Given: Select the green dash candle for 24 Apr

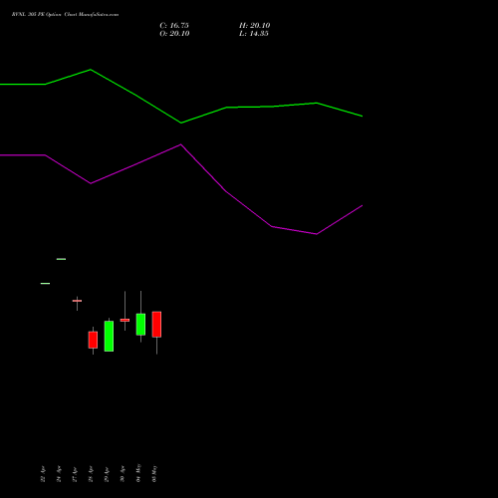Looking at the screenshot, I should coord(61,259).
